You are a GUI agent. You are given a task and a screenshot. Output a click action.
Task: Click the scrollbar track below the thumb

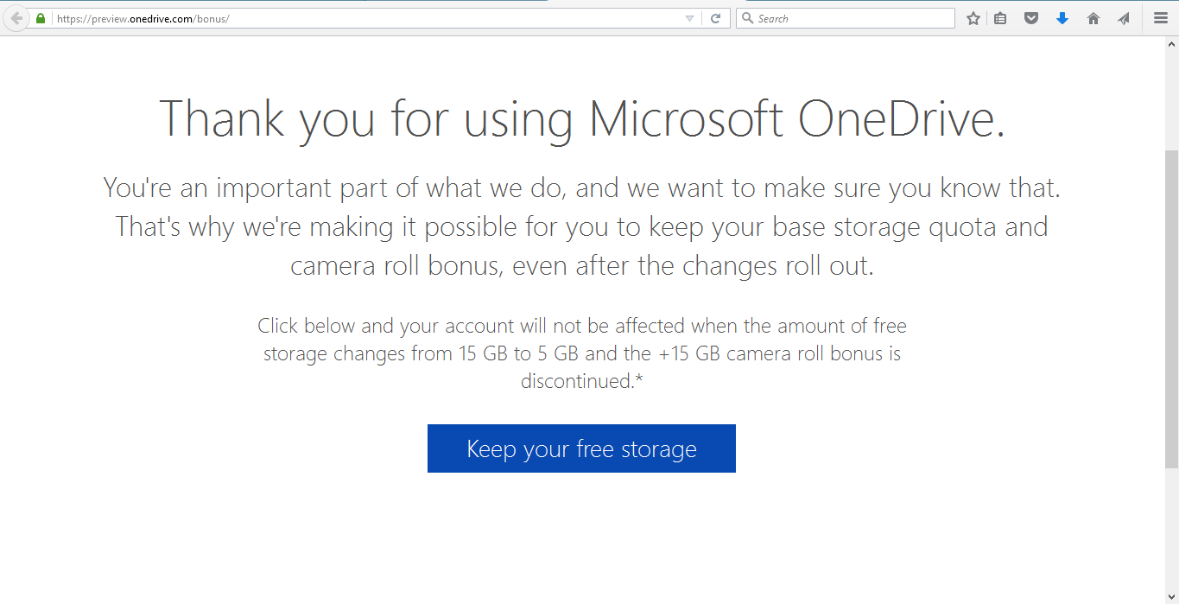(x=1171, y=536)
